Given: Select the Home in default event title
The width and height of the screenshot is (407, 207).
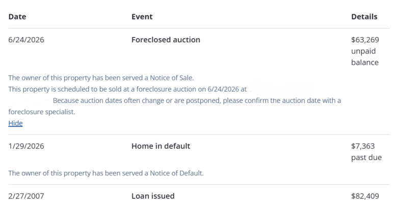Looking at the screenshot, I should 160,146.
